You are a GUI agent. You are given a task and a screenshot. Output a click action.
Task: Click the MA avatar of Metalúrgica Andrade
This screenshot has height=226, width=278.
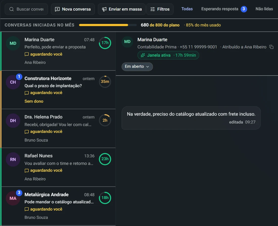(13, 198)
